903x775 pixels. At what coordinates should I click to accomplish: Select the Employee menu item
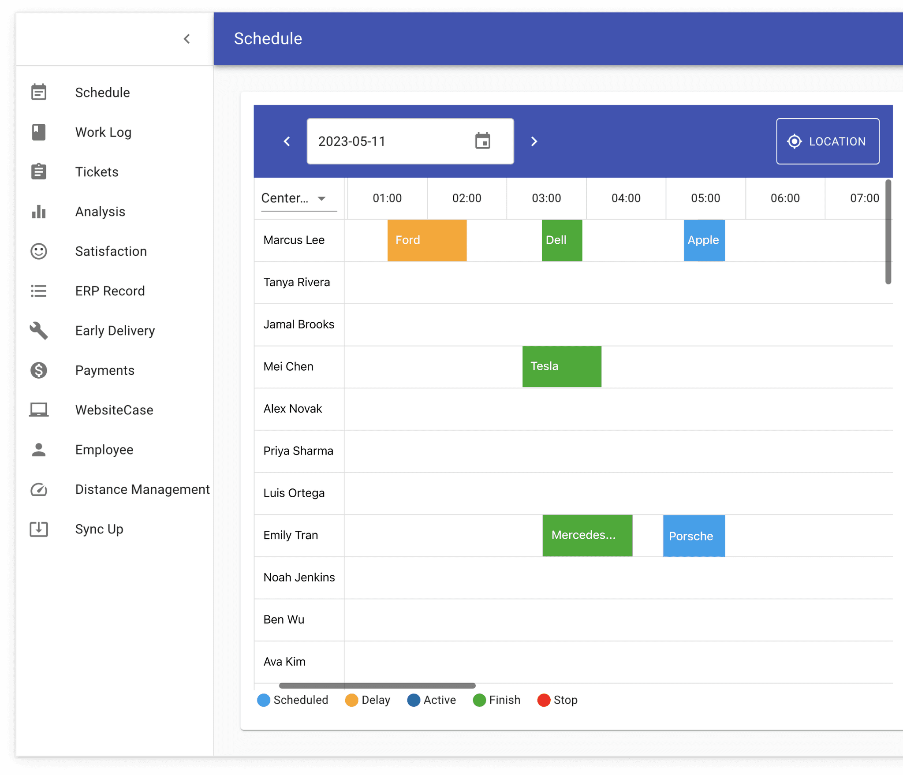104,450
